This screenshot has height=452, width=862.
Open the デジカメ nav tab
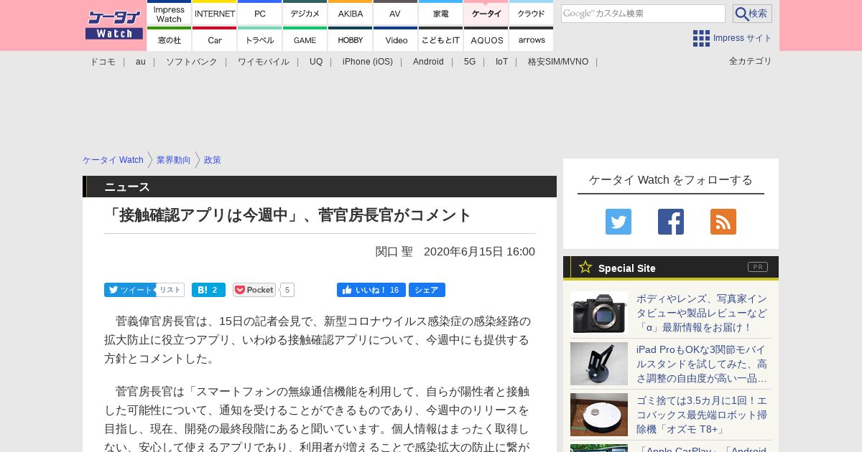coord(305,13)
